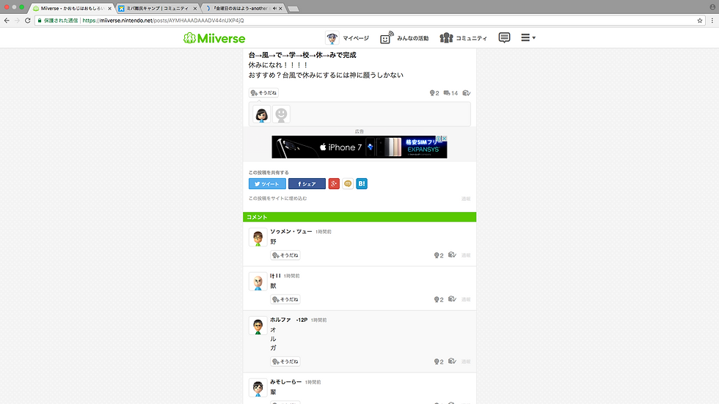Bookmark with Hatena B! icon

pos(362,184)
